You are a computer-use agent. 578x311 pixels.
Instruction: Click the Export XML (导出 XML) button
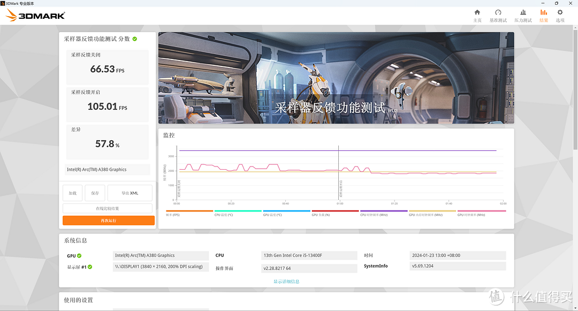pyautogui.click(x=130, y=193)
